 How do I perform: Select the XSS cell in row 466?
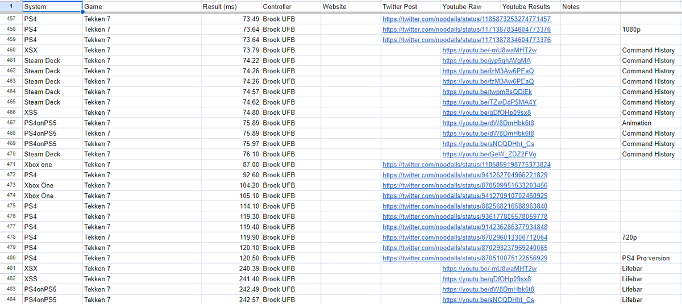pyautogui.click(x=52, y=113)
